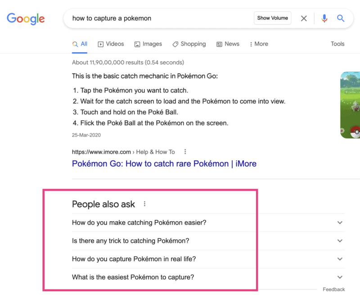Start voice search with microphone icon
Screen dimensions: 360x302
coord(324,18)
